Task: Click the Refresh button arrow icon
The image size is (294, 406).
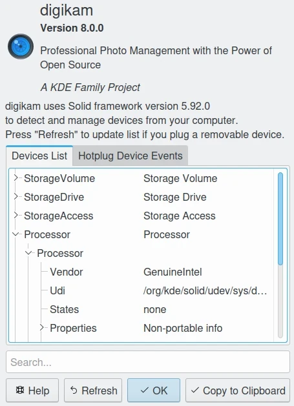Action: point(74,390)
